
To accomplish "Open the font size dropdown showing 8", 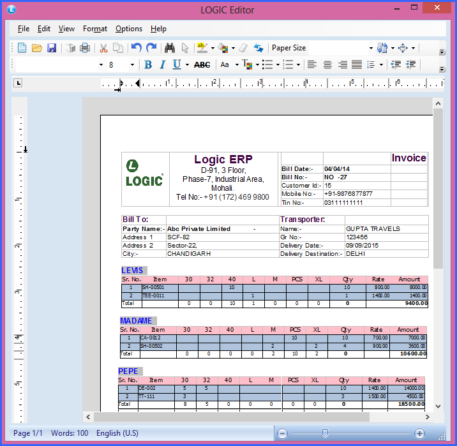I will (132, 64).
